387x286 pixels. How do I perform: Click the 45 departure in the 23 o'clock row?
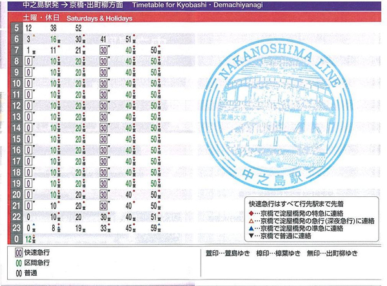pos(128,228)
